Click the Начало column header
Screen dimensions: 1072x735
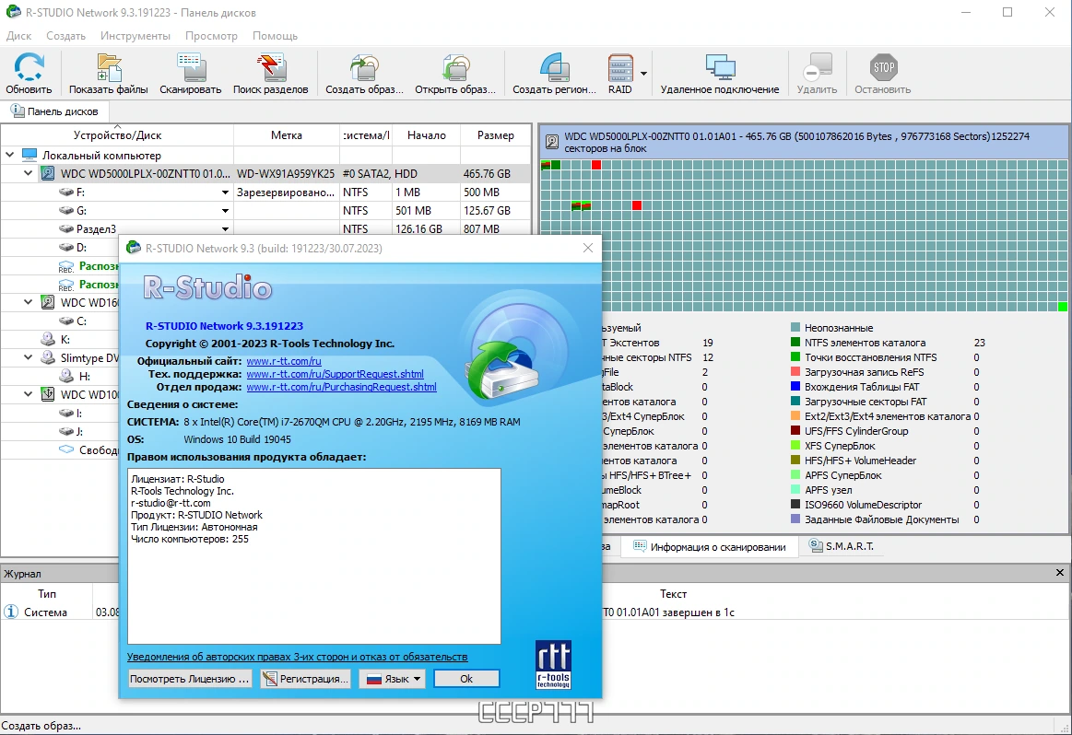427,134
